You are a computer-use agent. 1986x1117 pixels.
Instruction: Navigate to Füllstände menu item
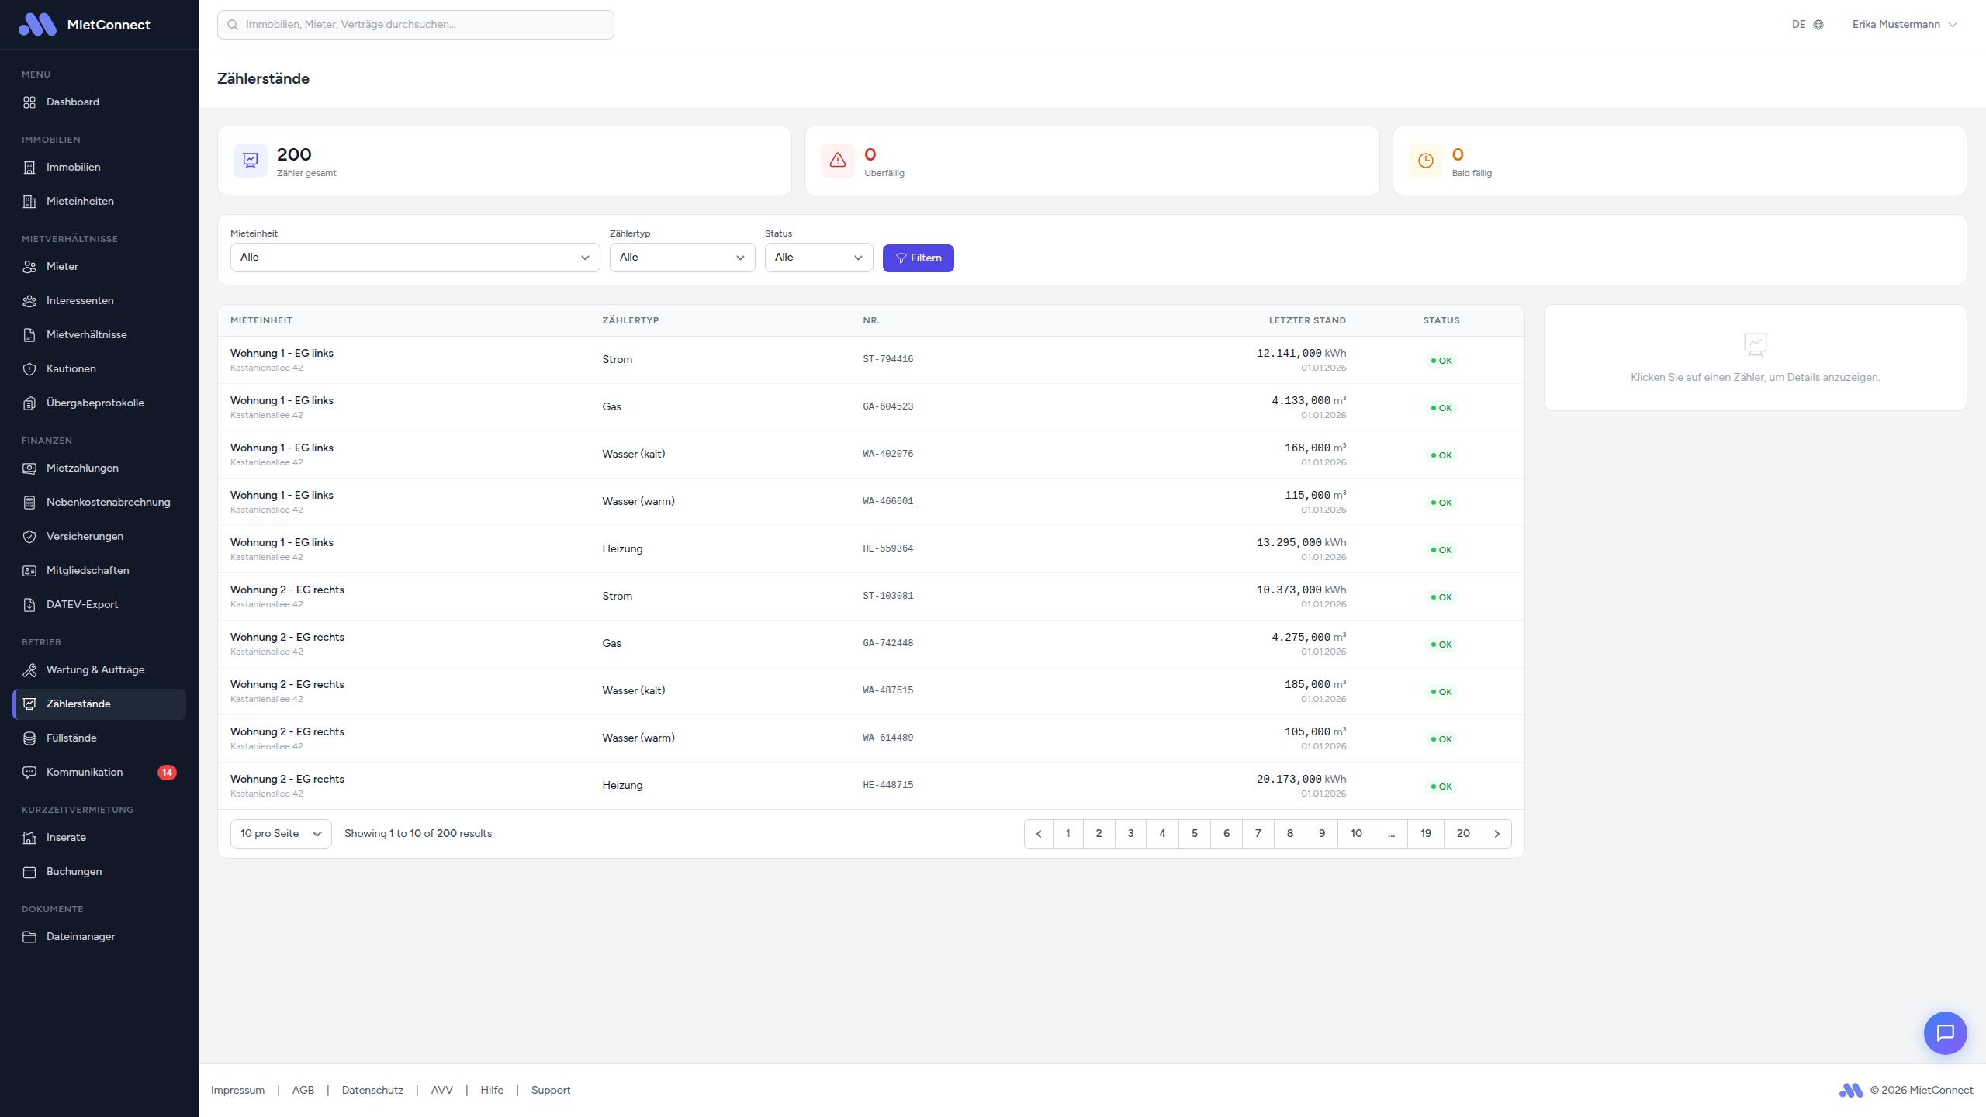tap(71, 738)
